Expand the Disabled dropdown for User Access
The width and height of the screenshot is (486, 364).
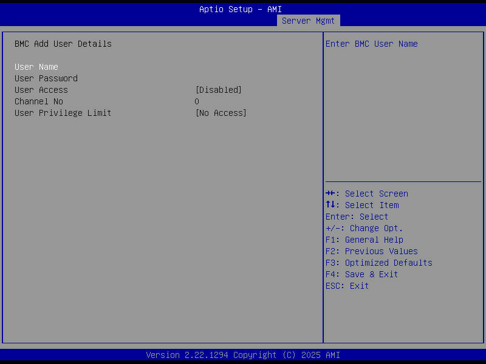(x=218, y=90)
